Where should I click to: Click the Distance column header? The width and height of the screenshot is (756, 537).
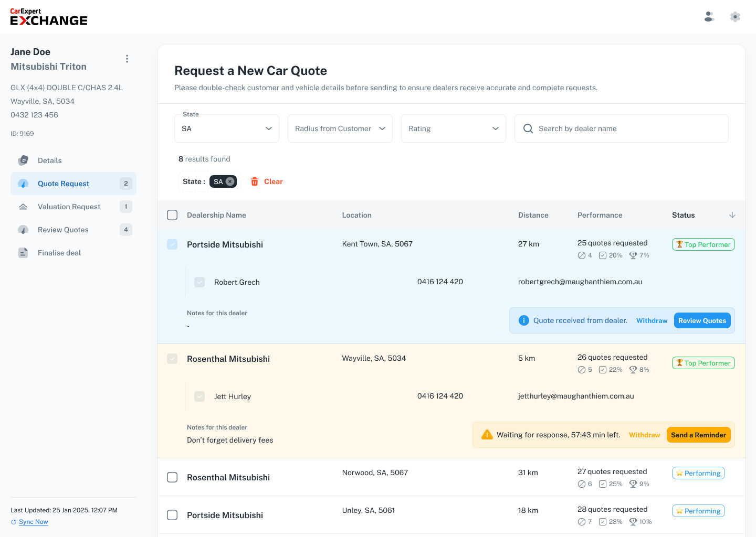pyautogui.click(x=533, y=215)
